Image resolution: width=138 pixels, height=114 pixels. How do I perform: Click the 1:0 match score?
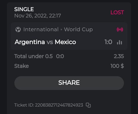point(108,42)
